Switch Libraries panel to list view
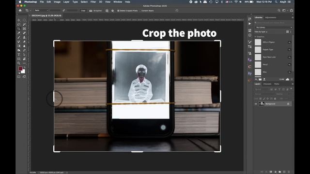Viewport: 310px width, 174px height. click(291, 32)
